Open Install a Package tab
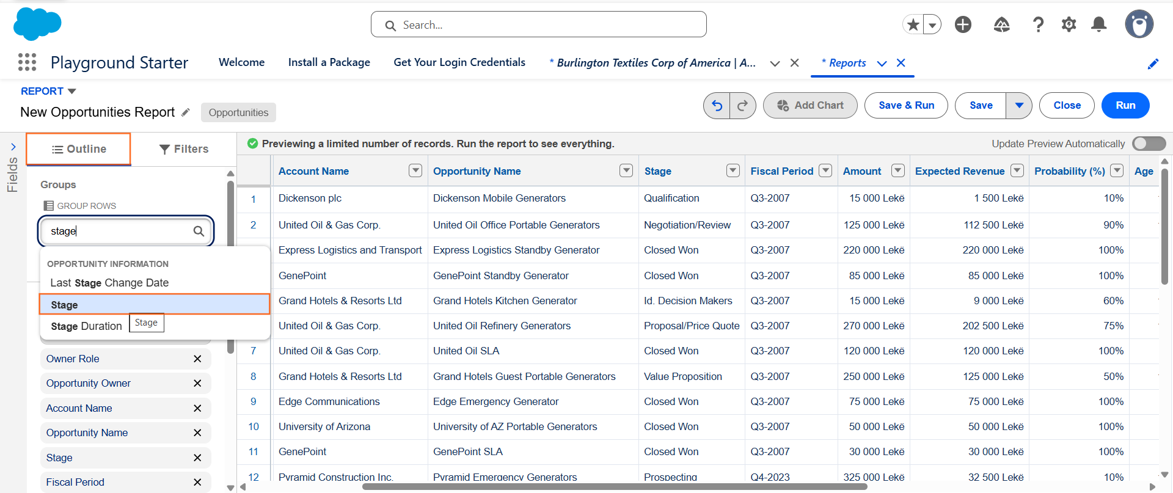The width and height of the screenshot is (1173, 493). tap(329, 62)
